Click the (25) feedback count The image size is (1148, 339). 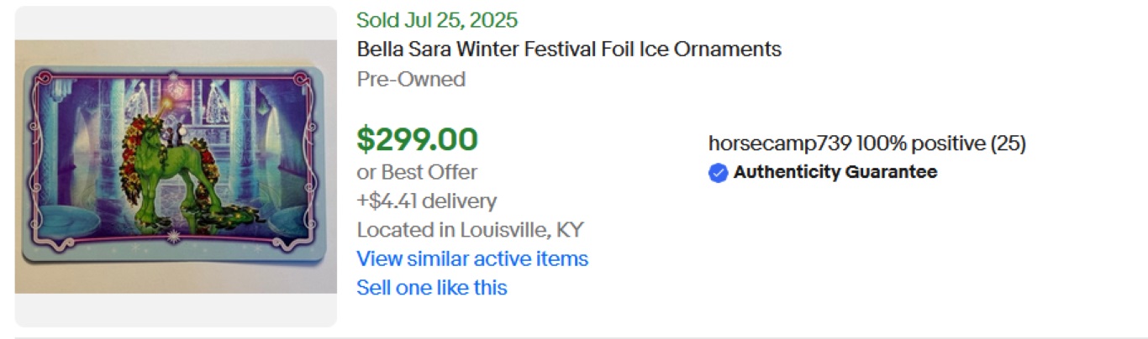(x=1008, y=143)
